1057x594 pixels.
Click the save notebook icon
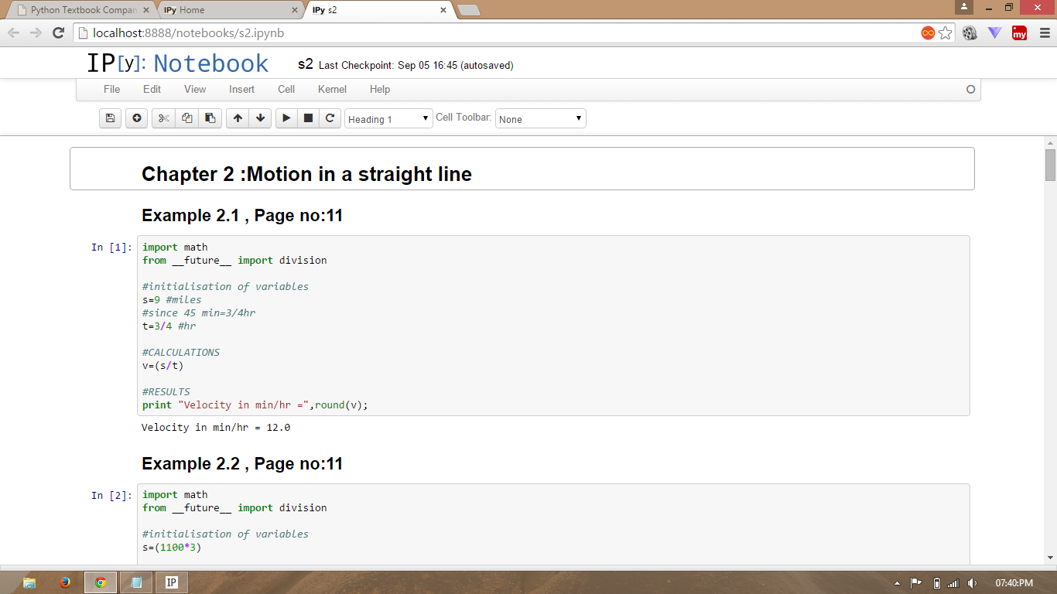(x=110, y=118)
